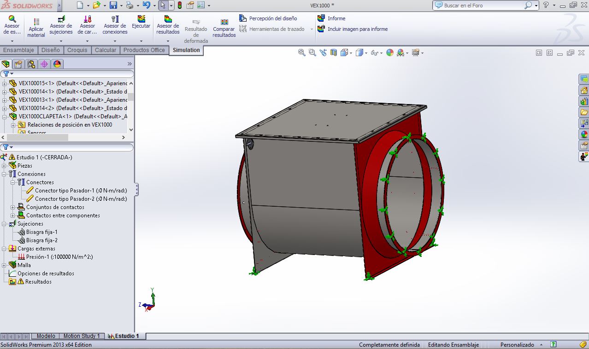Expand Relaciones de posición en VEX1000
Image resolution: width=589 pixels, height=349 pixels.
pos(13,125)
